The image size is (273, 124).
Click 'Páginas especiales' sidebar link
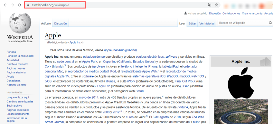18,110
